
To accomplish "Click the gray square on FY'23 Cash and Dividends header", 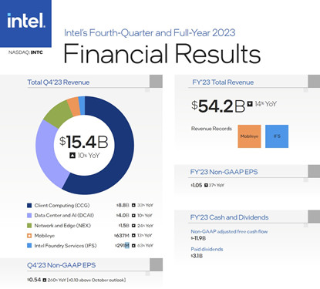I will [314, 217].
